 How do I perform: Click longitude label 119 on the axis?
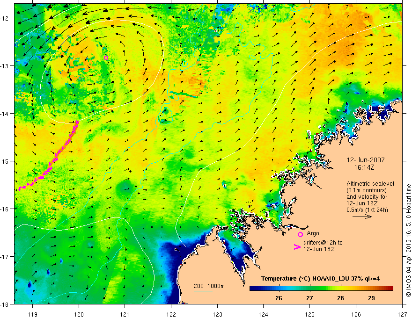click(x=33, y=314)
